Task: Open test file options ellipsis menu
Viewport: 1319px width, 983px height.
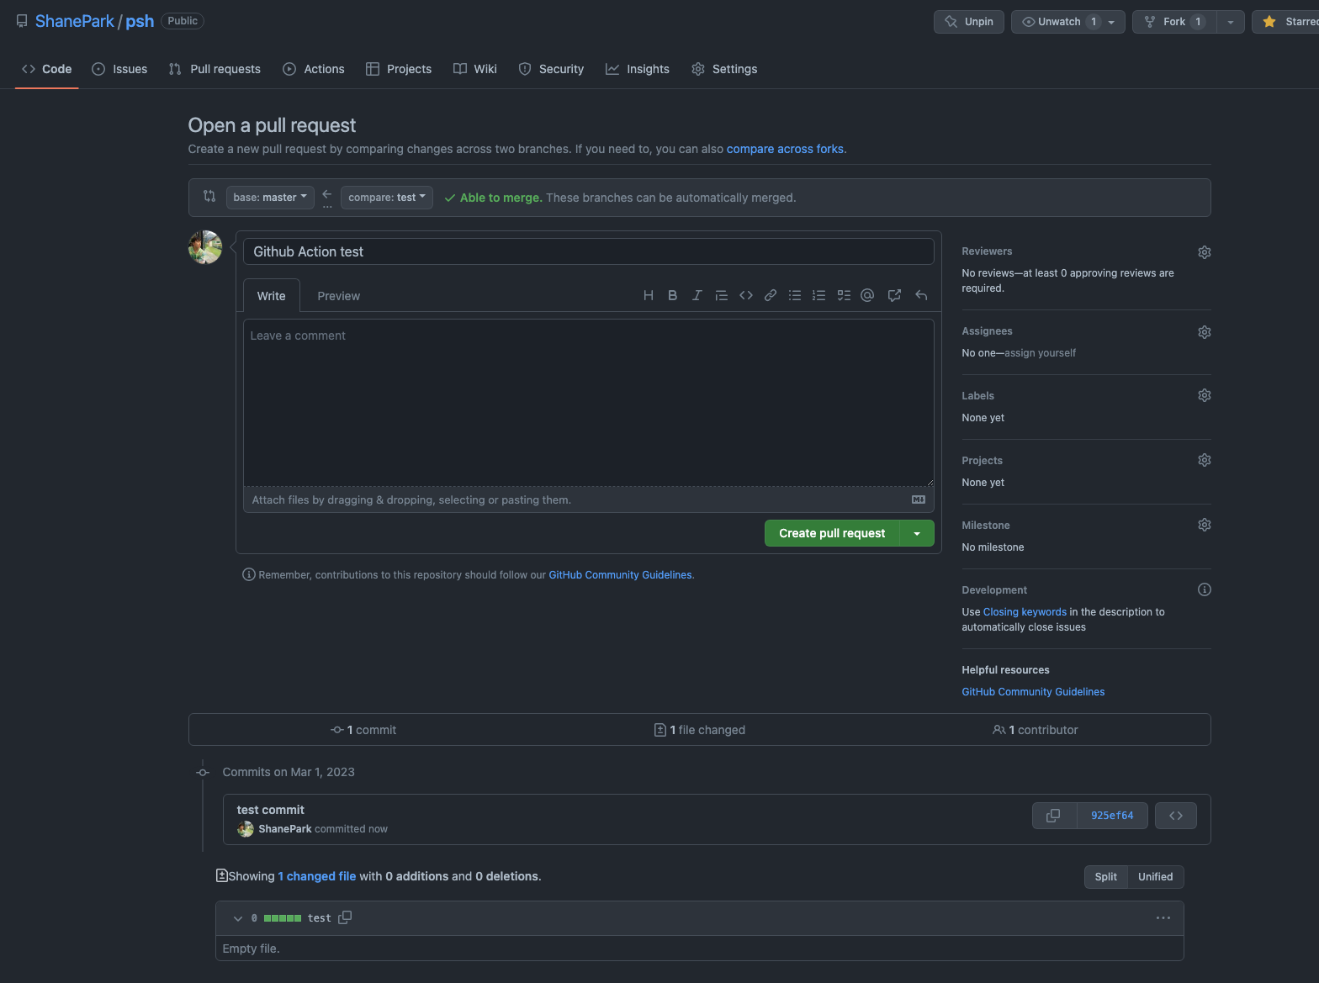Action: click(1163, 918)
